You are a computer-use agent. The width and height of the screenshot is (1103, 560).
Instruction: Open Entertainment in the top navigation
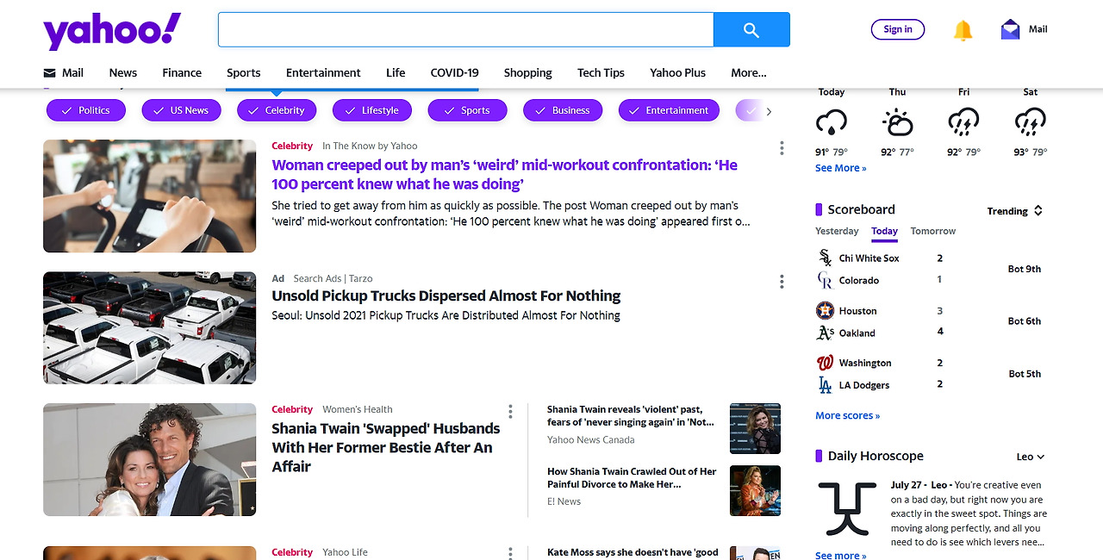tap(323, 73)
